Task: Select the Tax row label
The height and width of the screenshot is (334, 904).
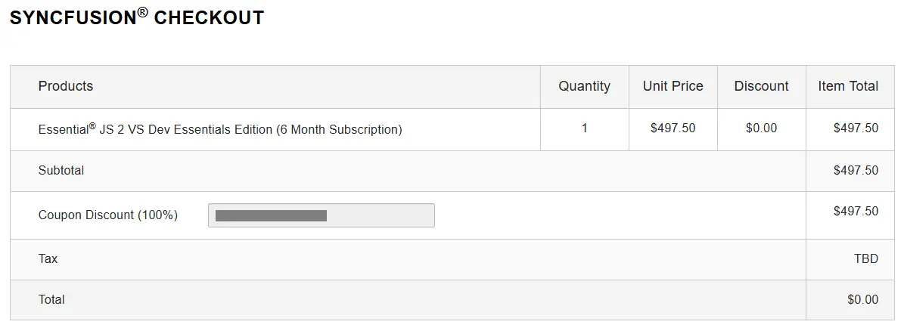Action: point(48,259)
